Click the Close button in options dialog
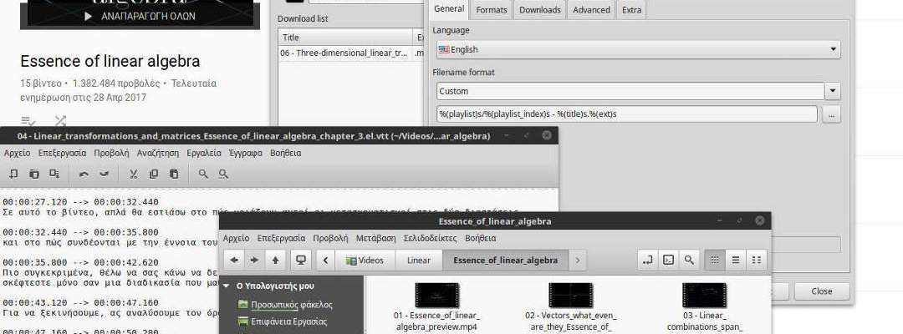The height and width of the screenshot is (334, 903). [821, 291]
